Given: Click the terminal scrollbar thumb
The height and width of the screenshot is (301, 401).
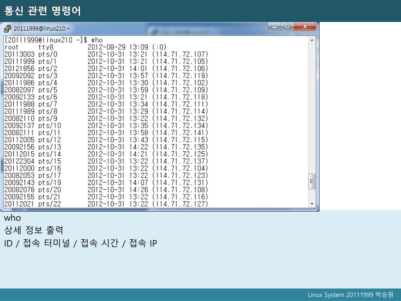Looking at the screenshot, I should tap(312, 181).
